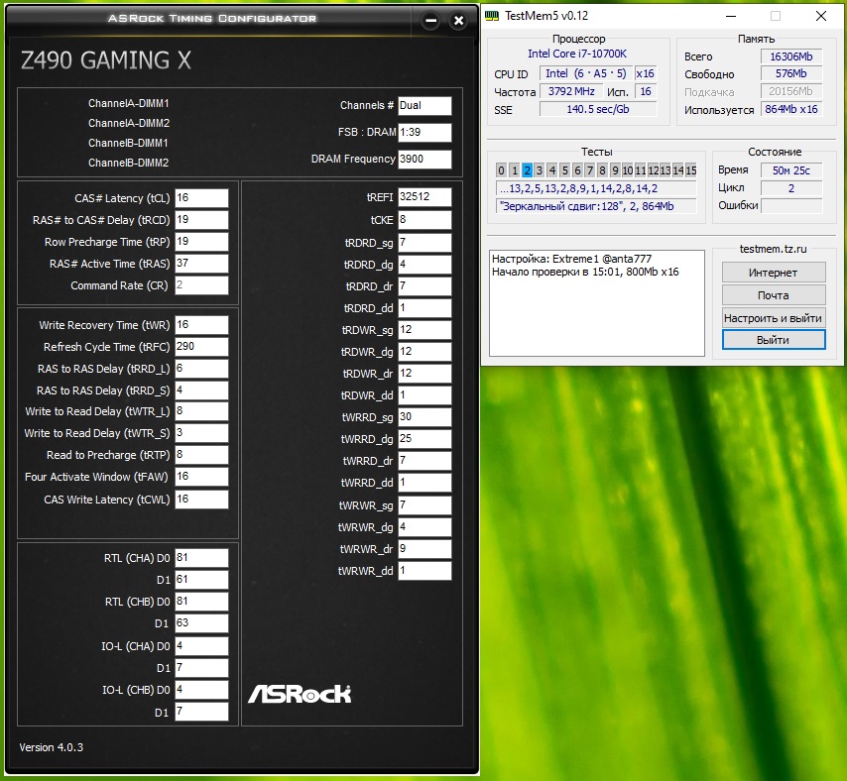Click the Настроить и выйти button
This screenshot has height=781, width=847.
tap(773, 318)
